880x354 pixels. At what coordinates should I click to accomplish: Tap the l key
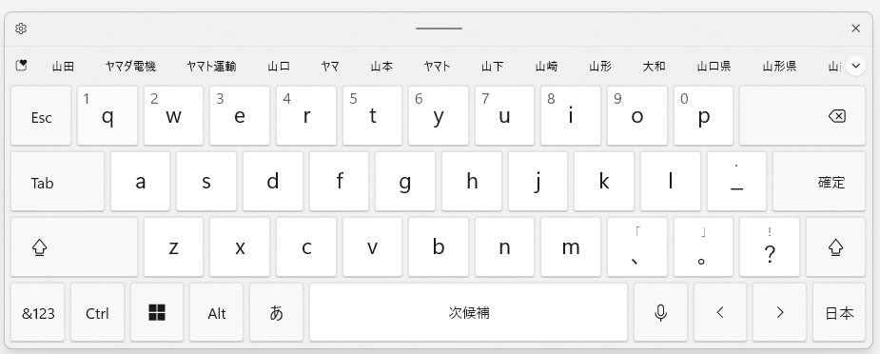point(670,181)
